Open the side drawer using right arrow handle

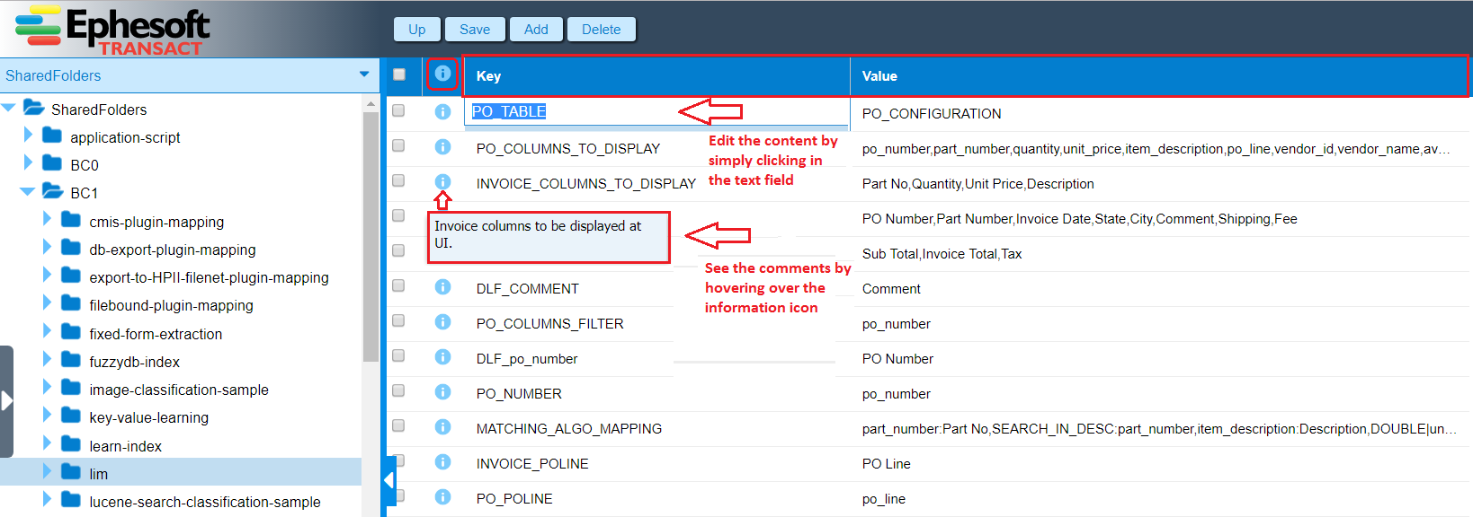6,401
